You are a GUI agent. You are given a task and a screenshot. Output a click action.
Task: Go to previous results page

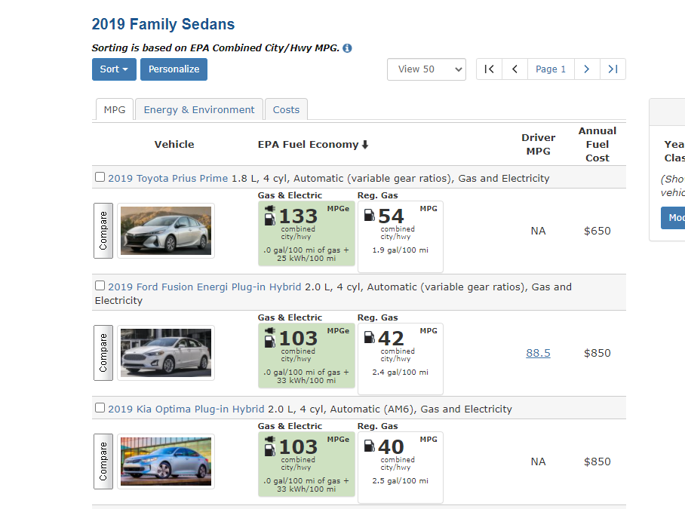pos(515,69)
